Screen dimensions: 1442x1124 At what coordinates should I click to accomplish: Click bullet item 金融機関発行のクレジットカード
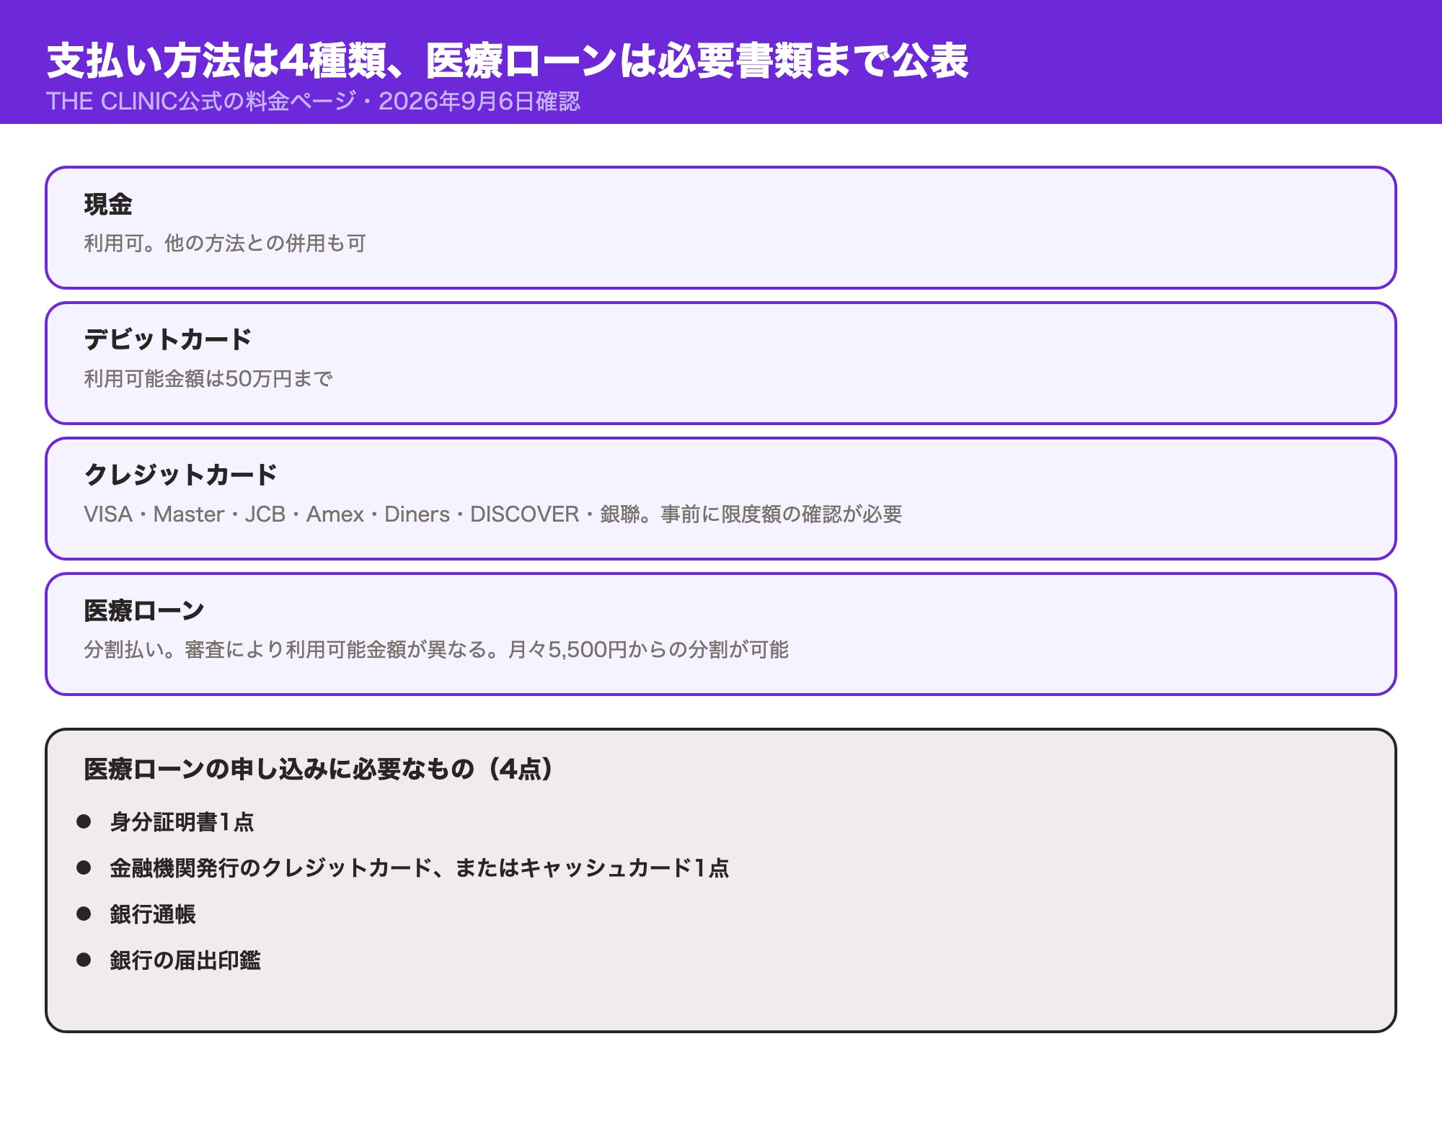pos(419,868)
